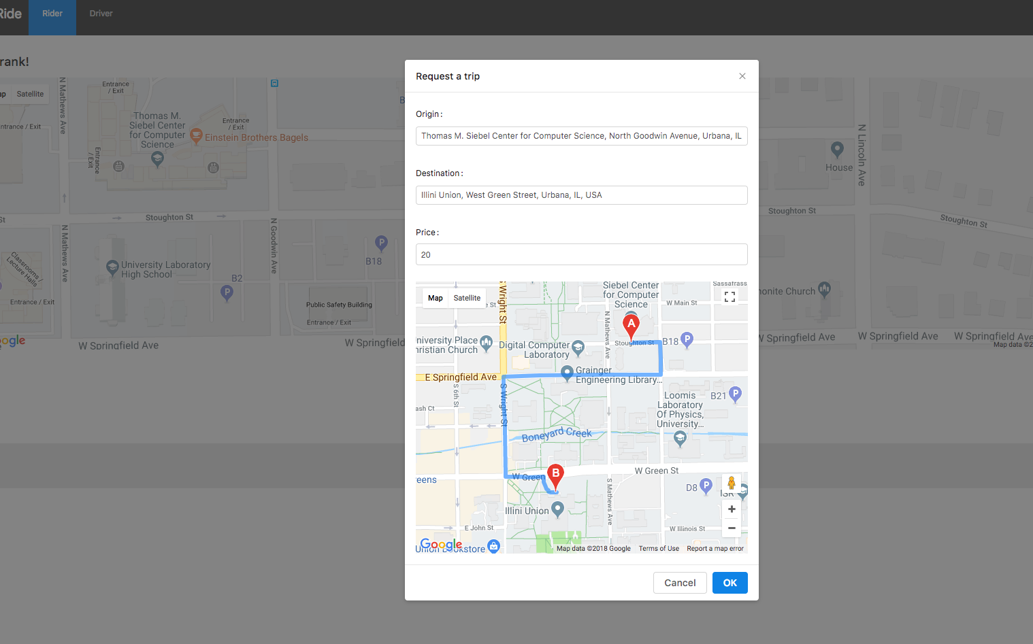1033x644 pixels.
Task: Open Report a map error link
Action: click(715, 549)
